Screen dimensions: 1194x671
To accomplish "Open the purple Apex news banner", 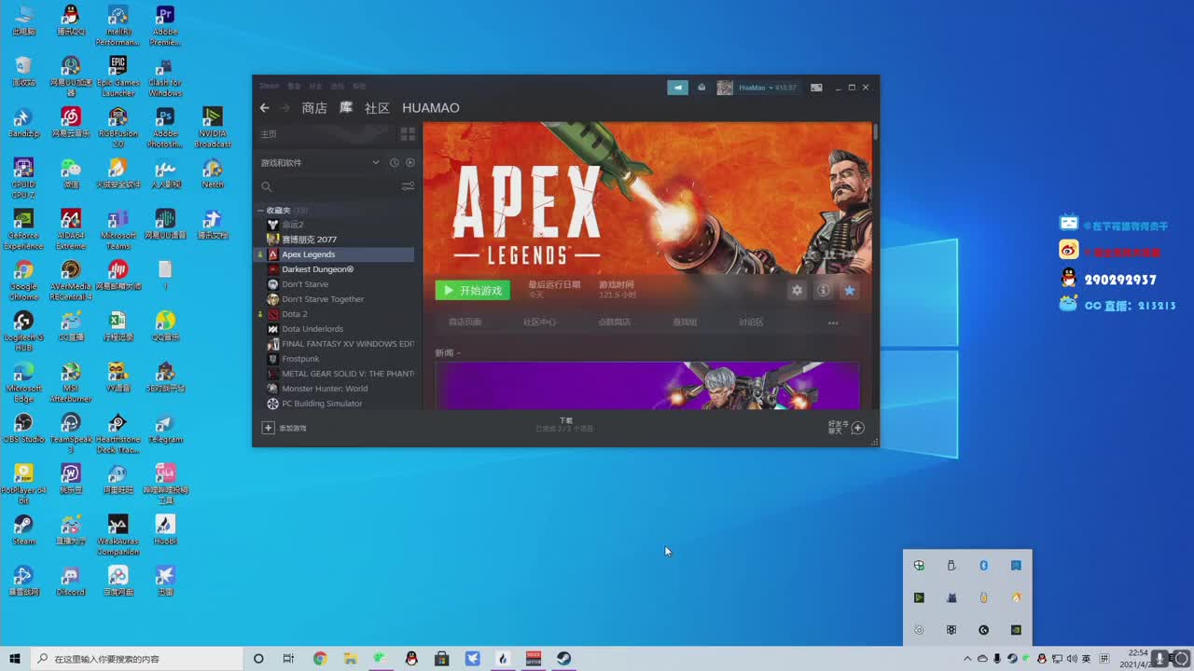I will coord(647,385).
